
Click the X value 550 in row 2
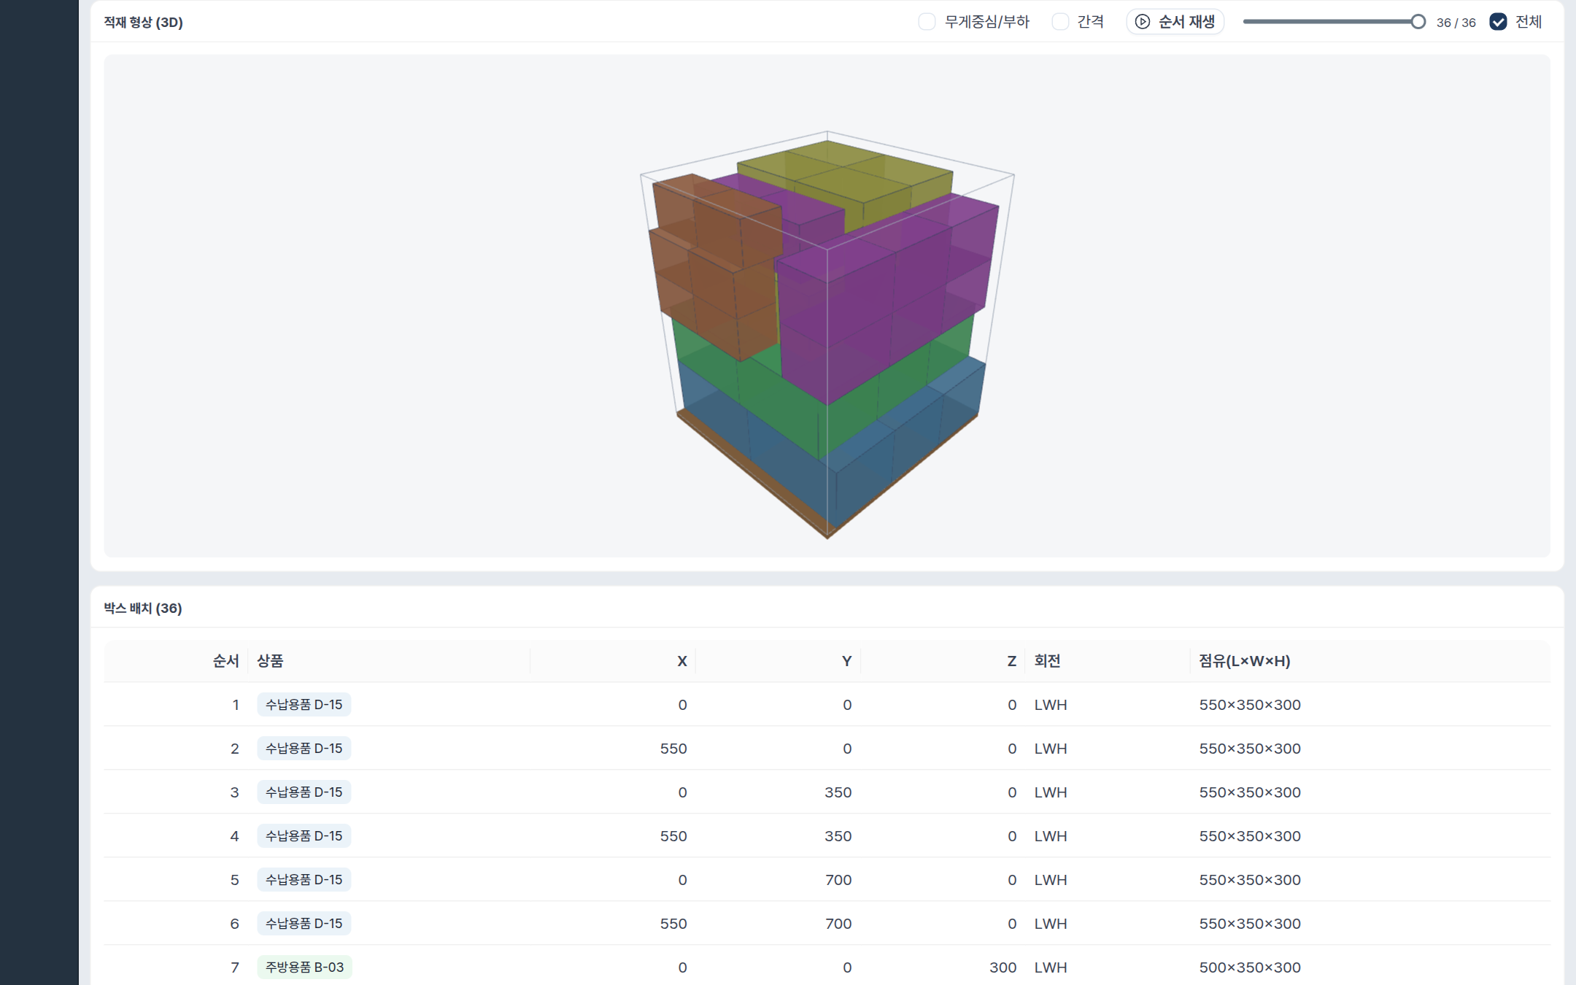click(673, 749)
